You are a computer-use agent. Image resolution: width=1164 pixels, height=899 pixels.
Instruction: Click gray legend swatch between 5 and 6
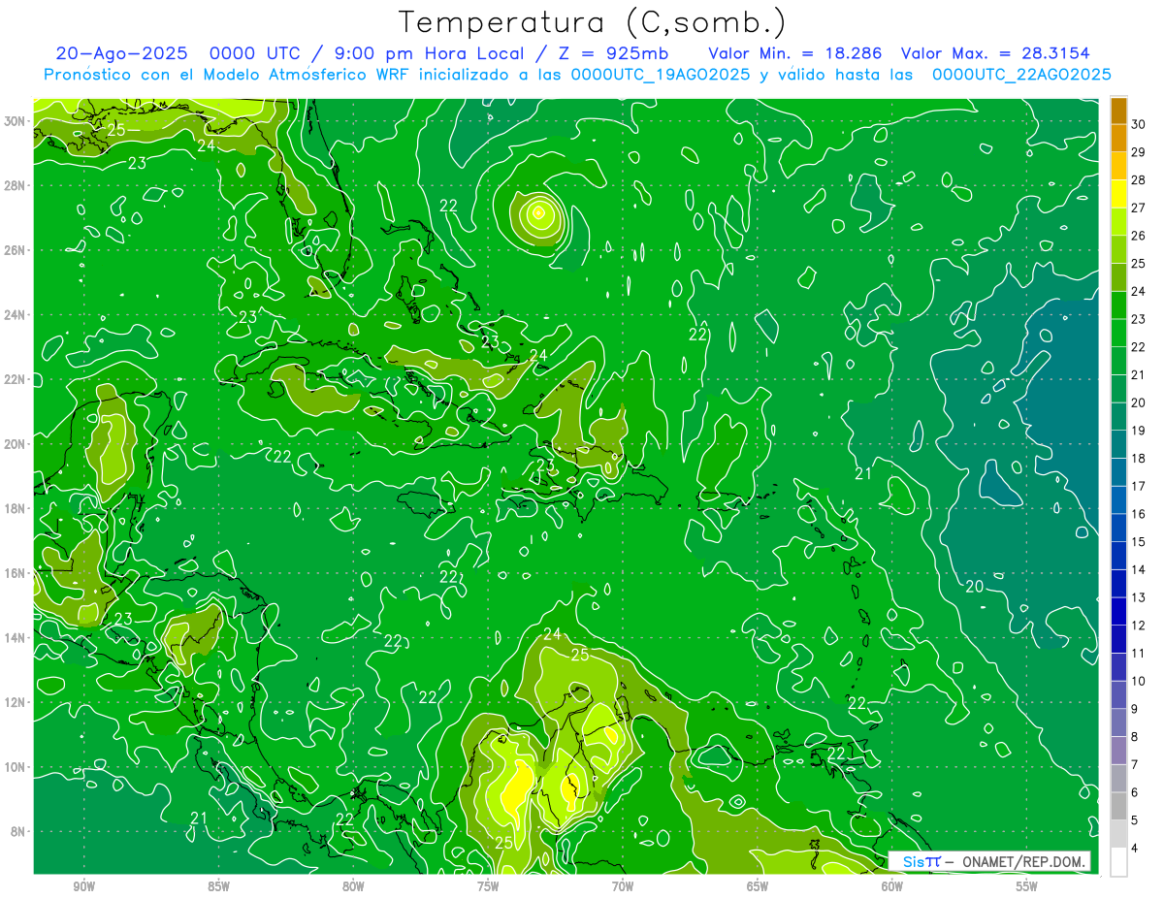(1118, 806)
